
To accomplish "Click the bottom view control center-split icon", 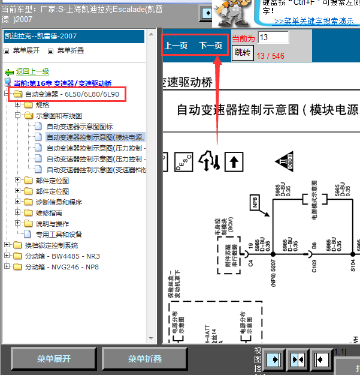I will [298, 359].
